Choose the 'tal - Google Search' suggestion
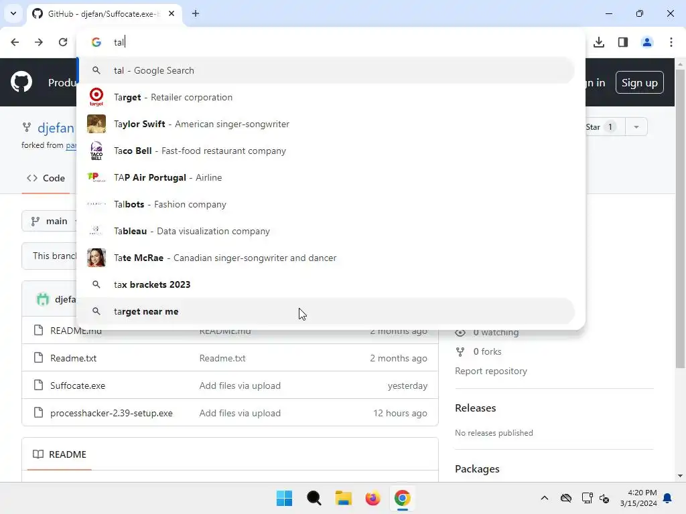This screenshot has height=514, width=686. point(326,70)
